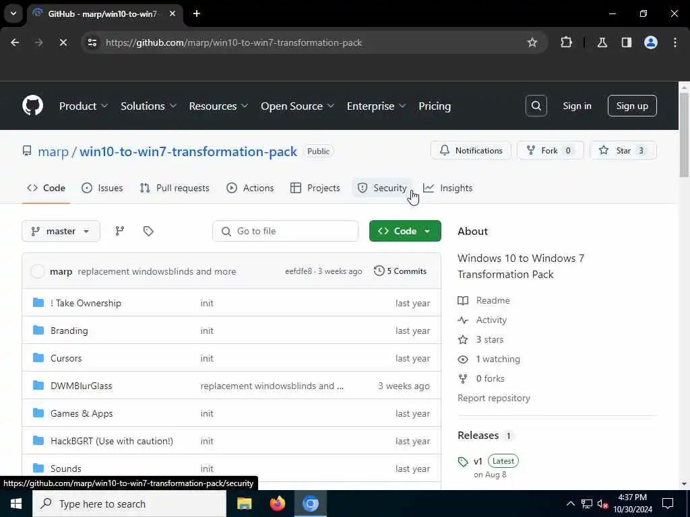Click the Notifications button

(471, 150)
